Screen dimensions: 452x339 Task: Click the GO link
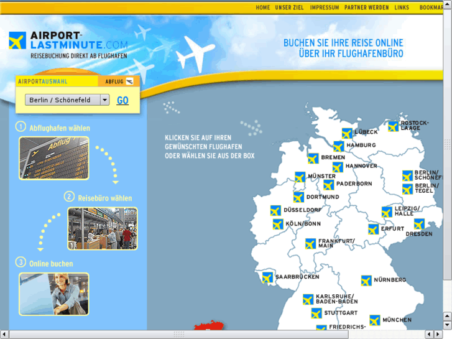(123, 100)
